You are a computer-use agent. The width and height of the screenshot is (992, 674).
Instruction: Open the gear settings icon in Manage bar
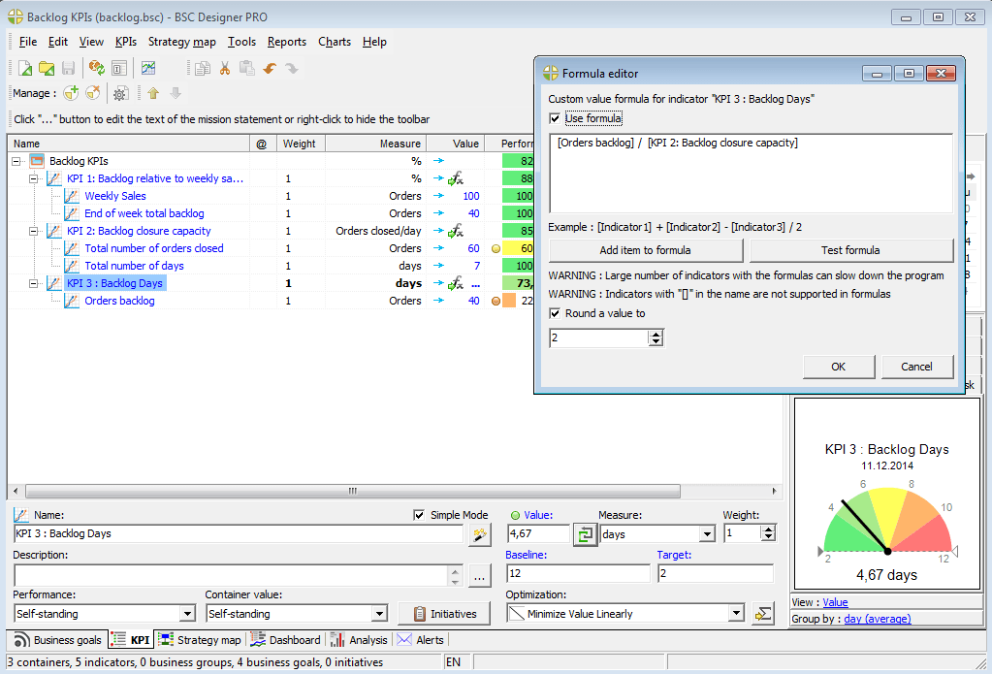(x=120, y=94)
